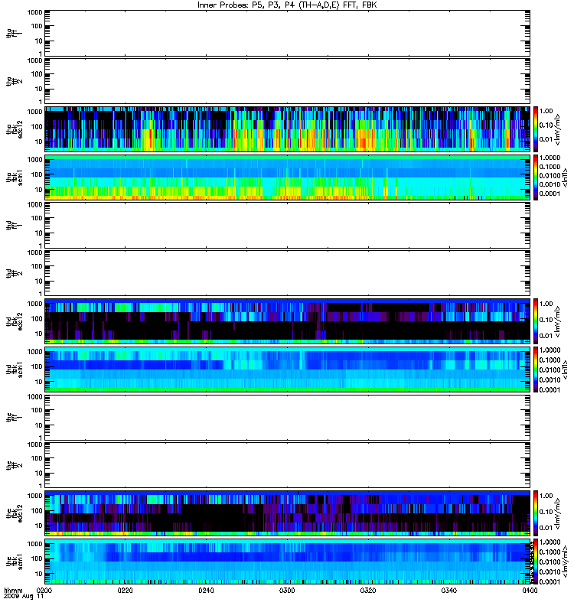Click the 'hhmm' time axis label
This screenshot has height=612, width=574.
coord(13,591)
